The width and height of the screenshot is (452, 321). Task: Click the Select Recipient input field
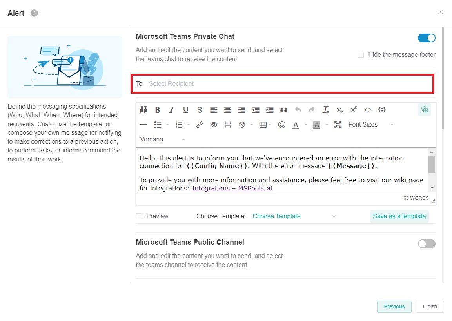(x=282, y=83)
